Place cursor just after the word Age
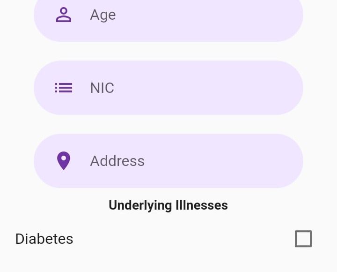Viewport: 337px width, 272px height. tap(117, 15)
